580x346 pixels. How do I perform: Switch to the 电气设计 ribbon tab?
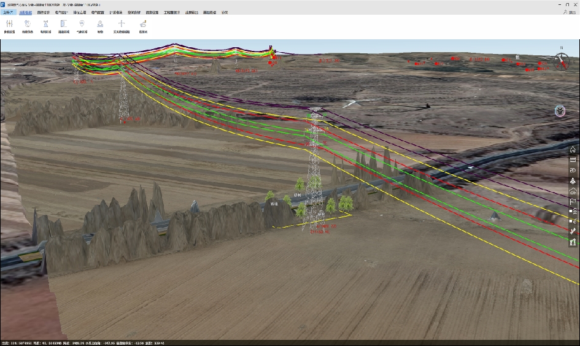(x=62, y=12)
